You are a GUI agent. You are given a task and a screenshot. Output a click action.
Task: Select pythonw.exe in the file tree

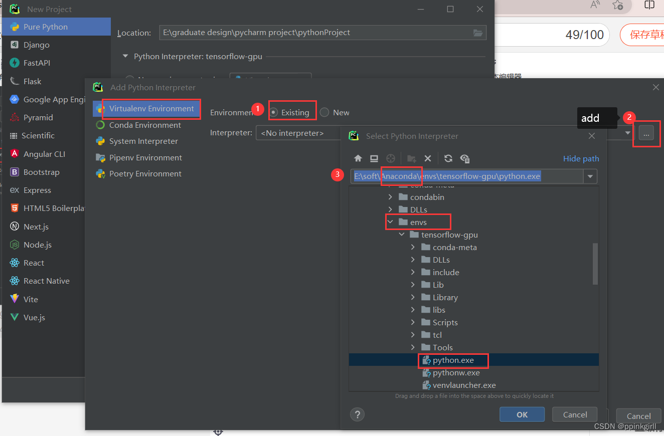click(474, 372)
